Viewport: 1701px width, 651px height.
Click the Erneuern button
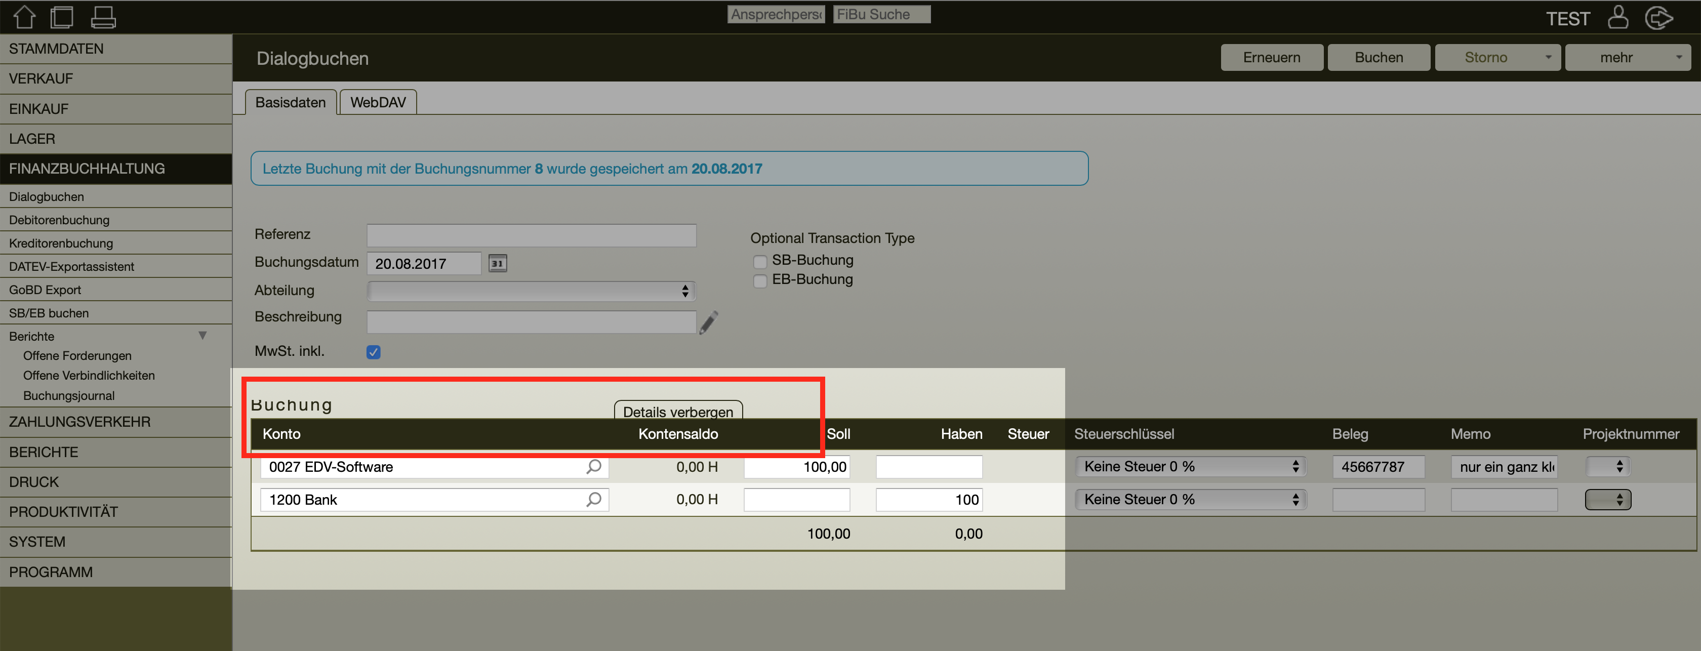tap(1271, 57)
